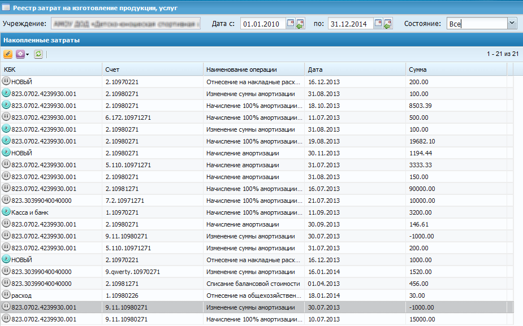Click the blurred 'Учреждение' field
Screen dimensions: 523x326
126,23
